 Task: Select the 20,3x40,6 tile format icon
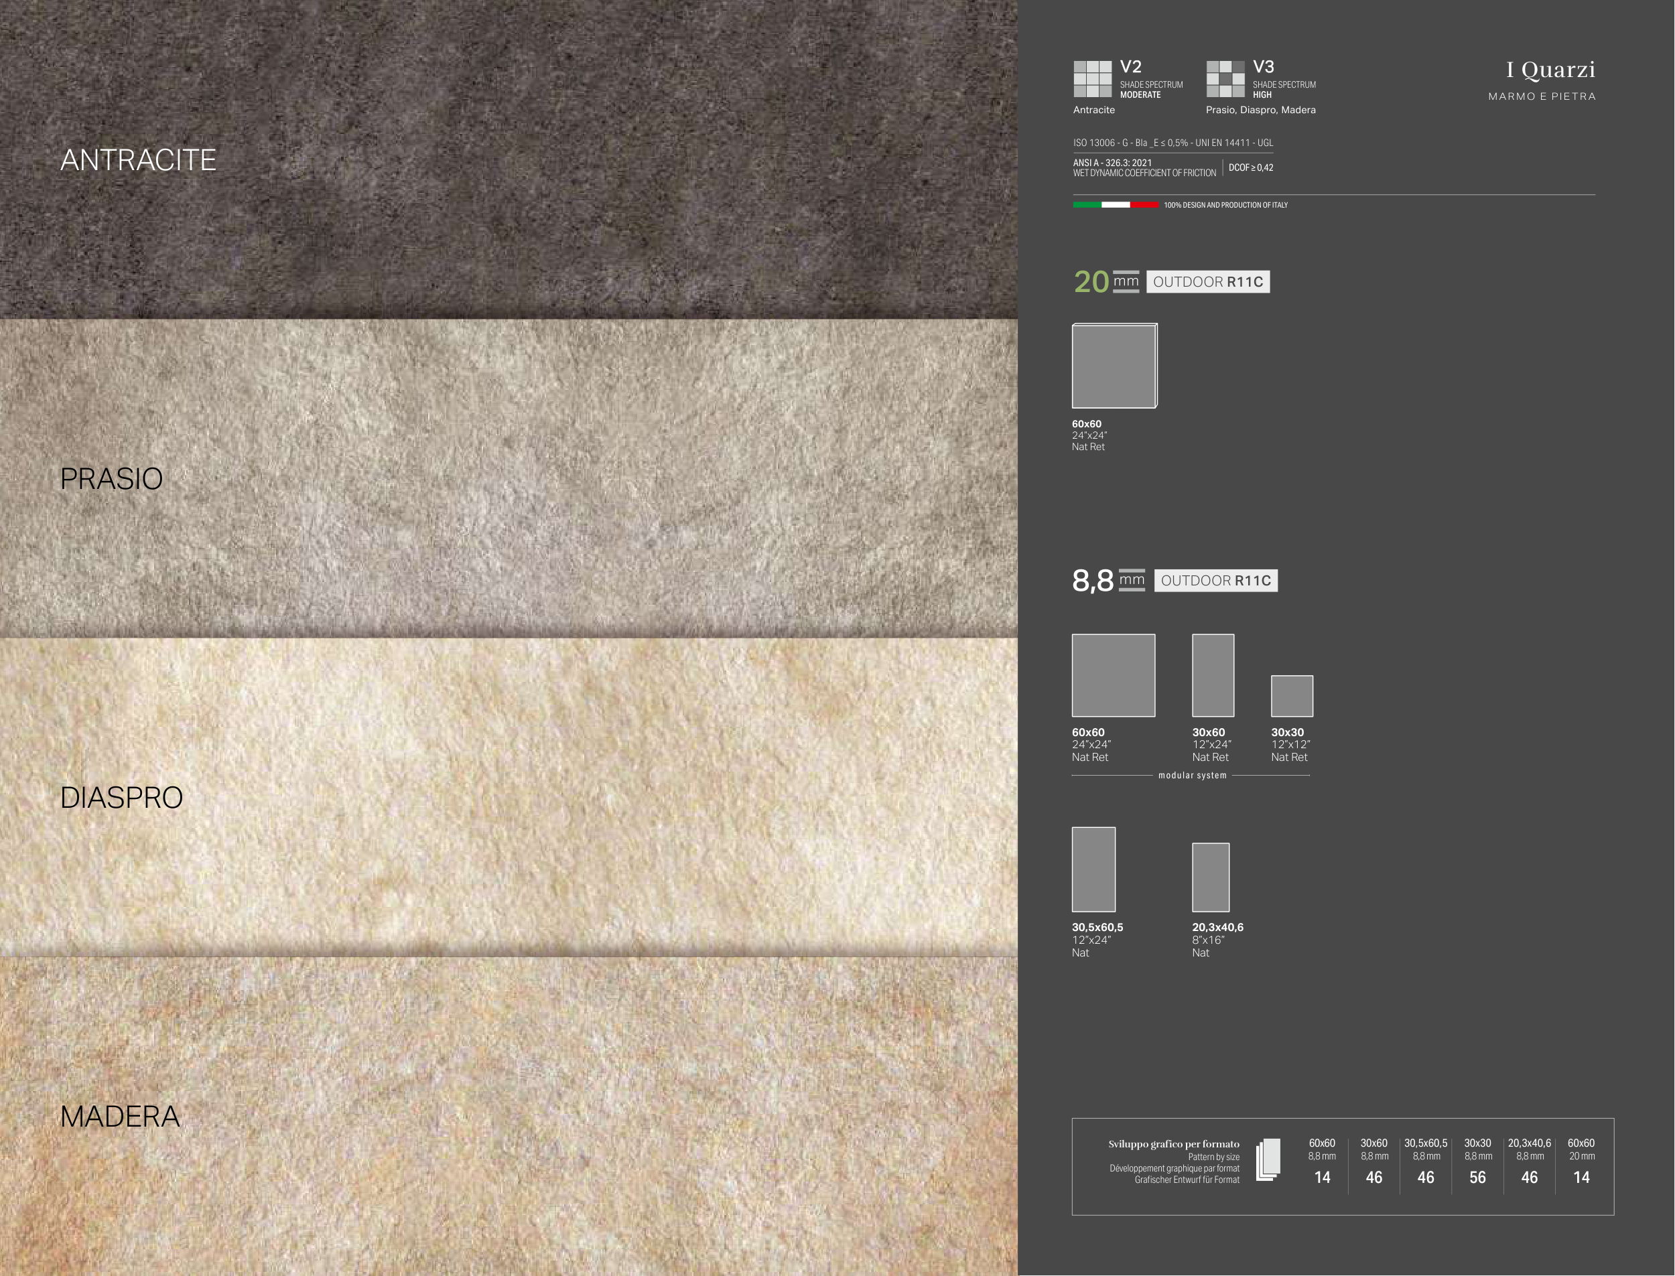point(1210,877)
